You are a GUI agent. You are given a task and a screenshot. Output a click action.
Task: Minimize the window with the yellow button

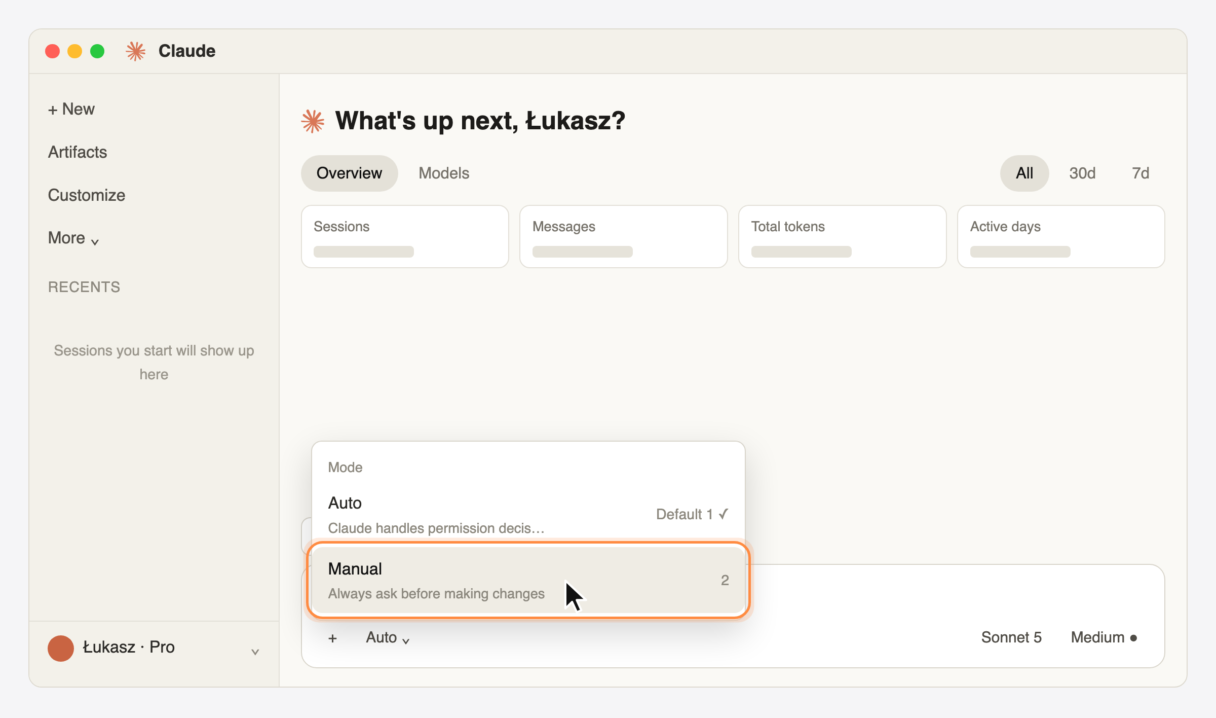point(75,51)
